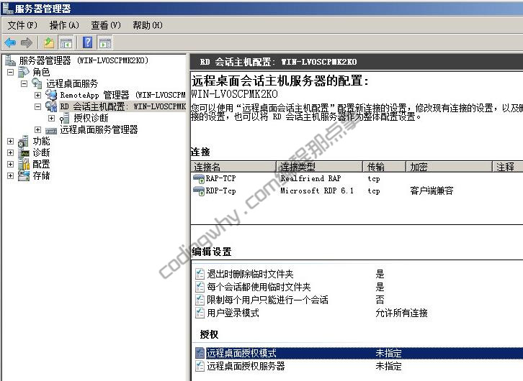Screen dimensions: 523x381
Task: Select 每个会话都使用临时文件夹 setting text
Action: [x=259, y=287]
